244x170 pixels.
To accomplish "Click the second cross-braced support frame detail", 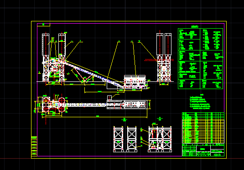I will pyautogui.click(x=132, y=139).
